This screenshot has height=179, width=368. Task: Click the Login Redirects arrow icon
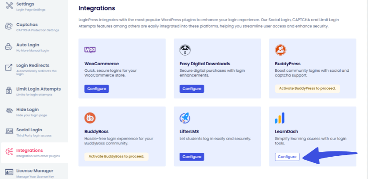[x=8, y=67]
